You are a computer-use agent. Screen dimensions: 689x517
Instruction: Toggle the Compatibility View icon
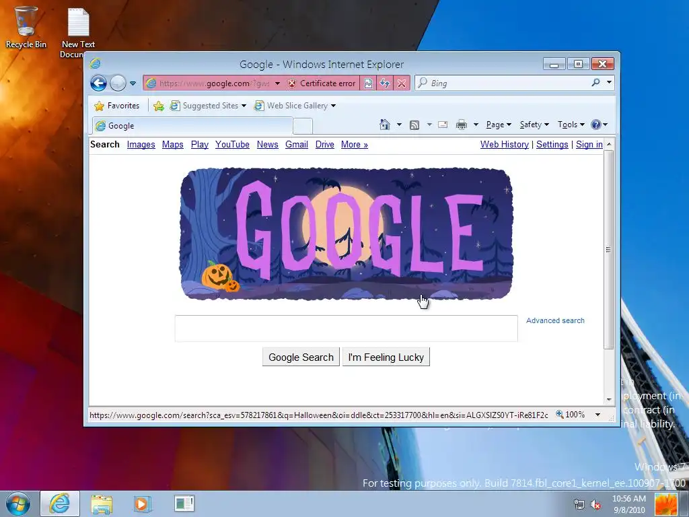click(368, 83)
